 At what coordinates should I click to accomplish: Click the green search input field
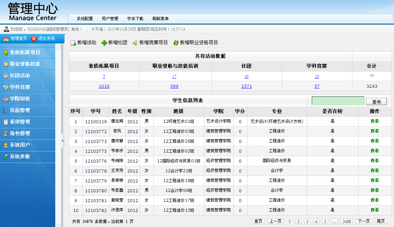point(338,101)
